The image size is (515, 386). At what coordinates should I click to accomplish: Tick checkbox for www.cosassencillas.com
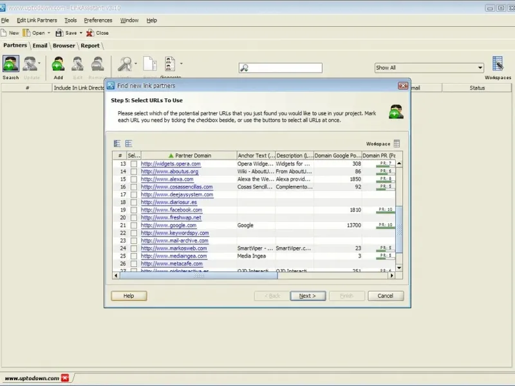click(x=134, y=187)
